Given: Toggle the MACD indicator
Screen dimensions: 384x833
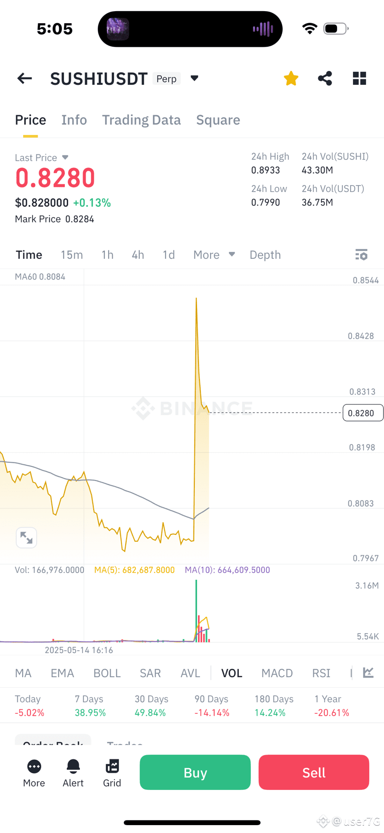Looking at the screenshot, I should (277, 673).
